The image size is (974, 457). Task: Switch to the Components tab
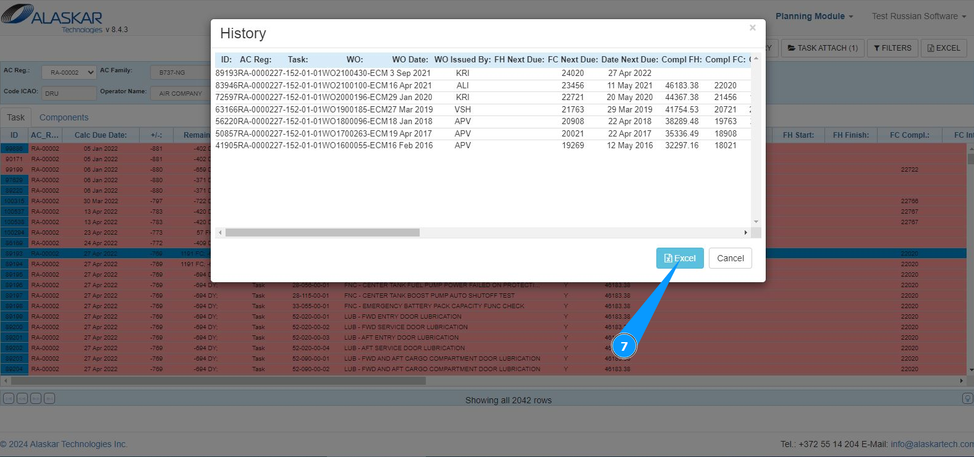click(x=64, y=117)
